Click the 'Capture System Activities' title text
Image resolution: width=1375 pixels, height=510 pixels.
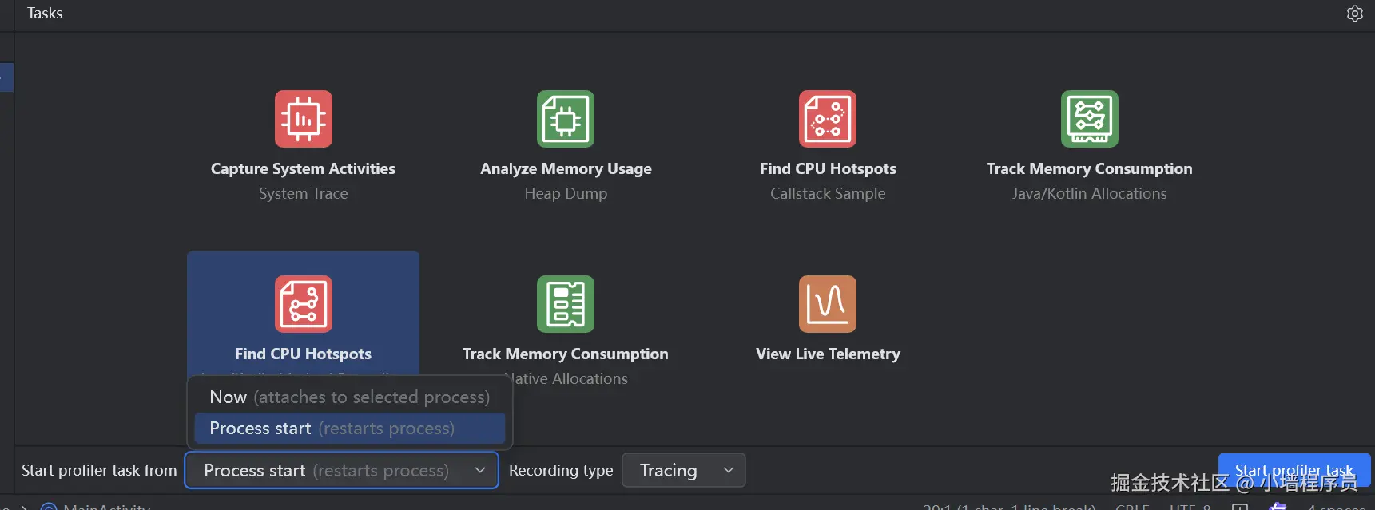303,169
